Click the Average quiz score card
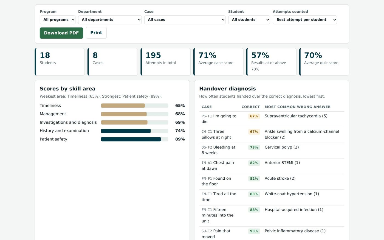Screen dimensions: 384x240 pos(324,62)
